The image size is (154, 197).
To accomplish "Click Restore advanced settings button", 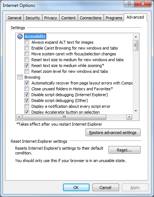I will tap(113, 133).
